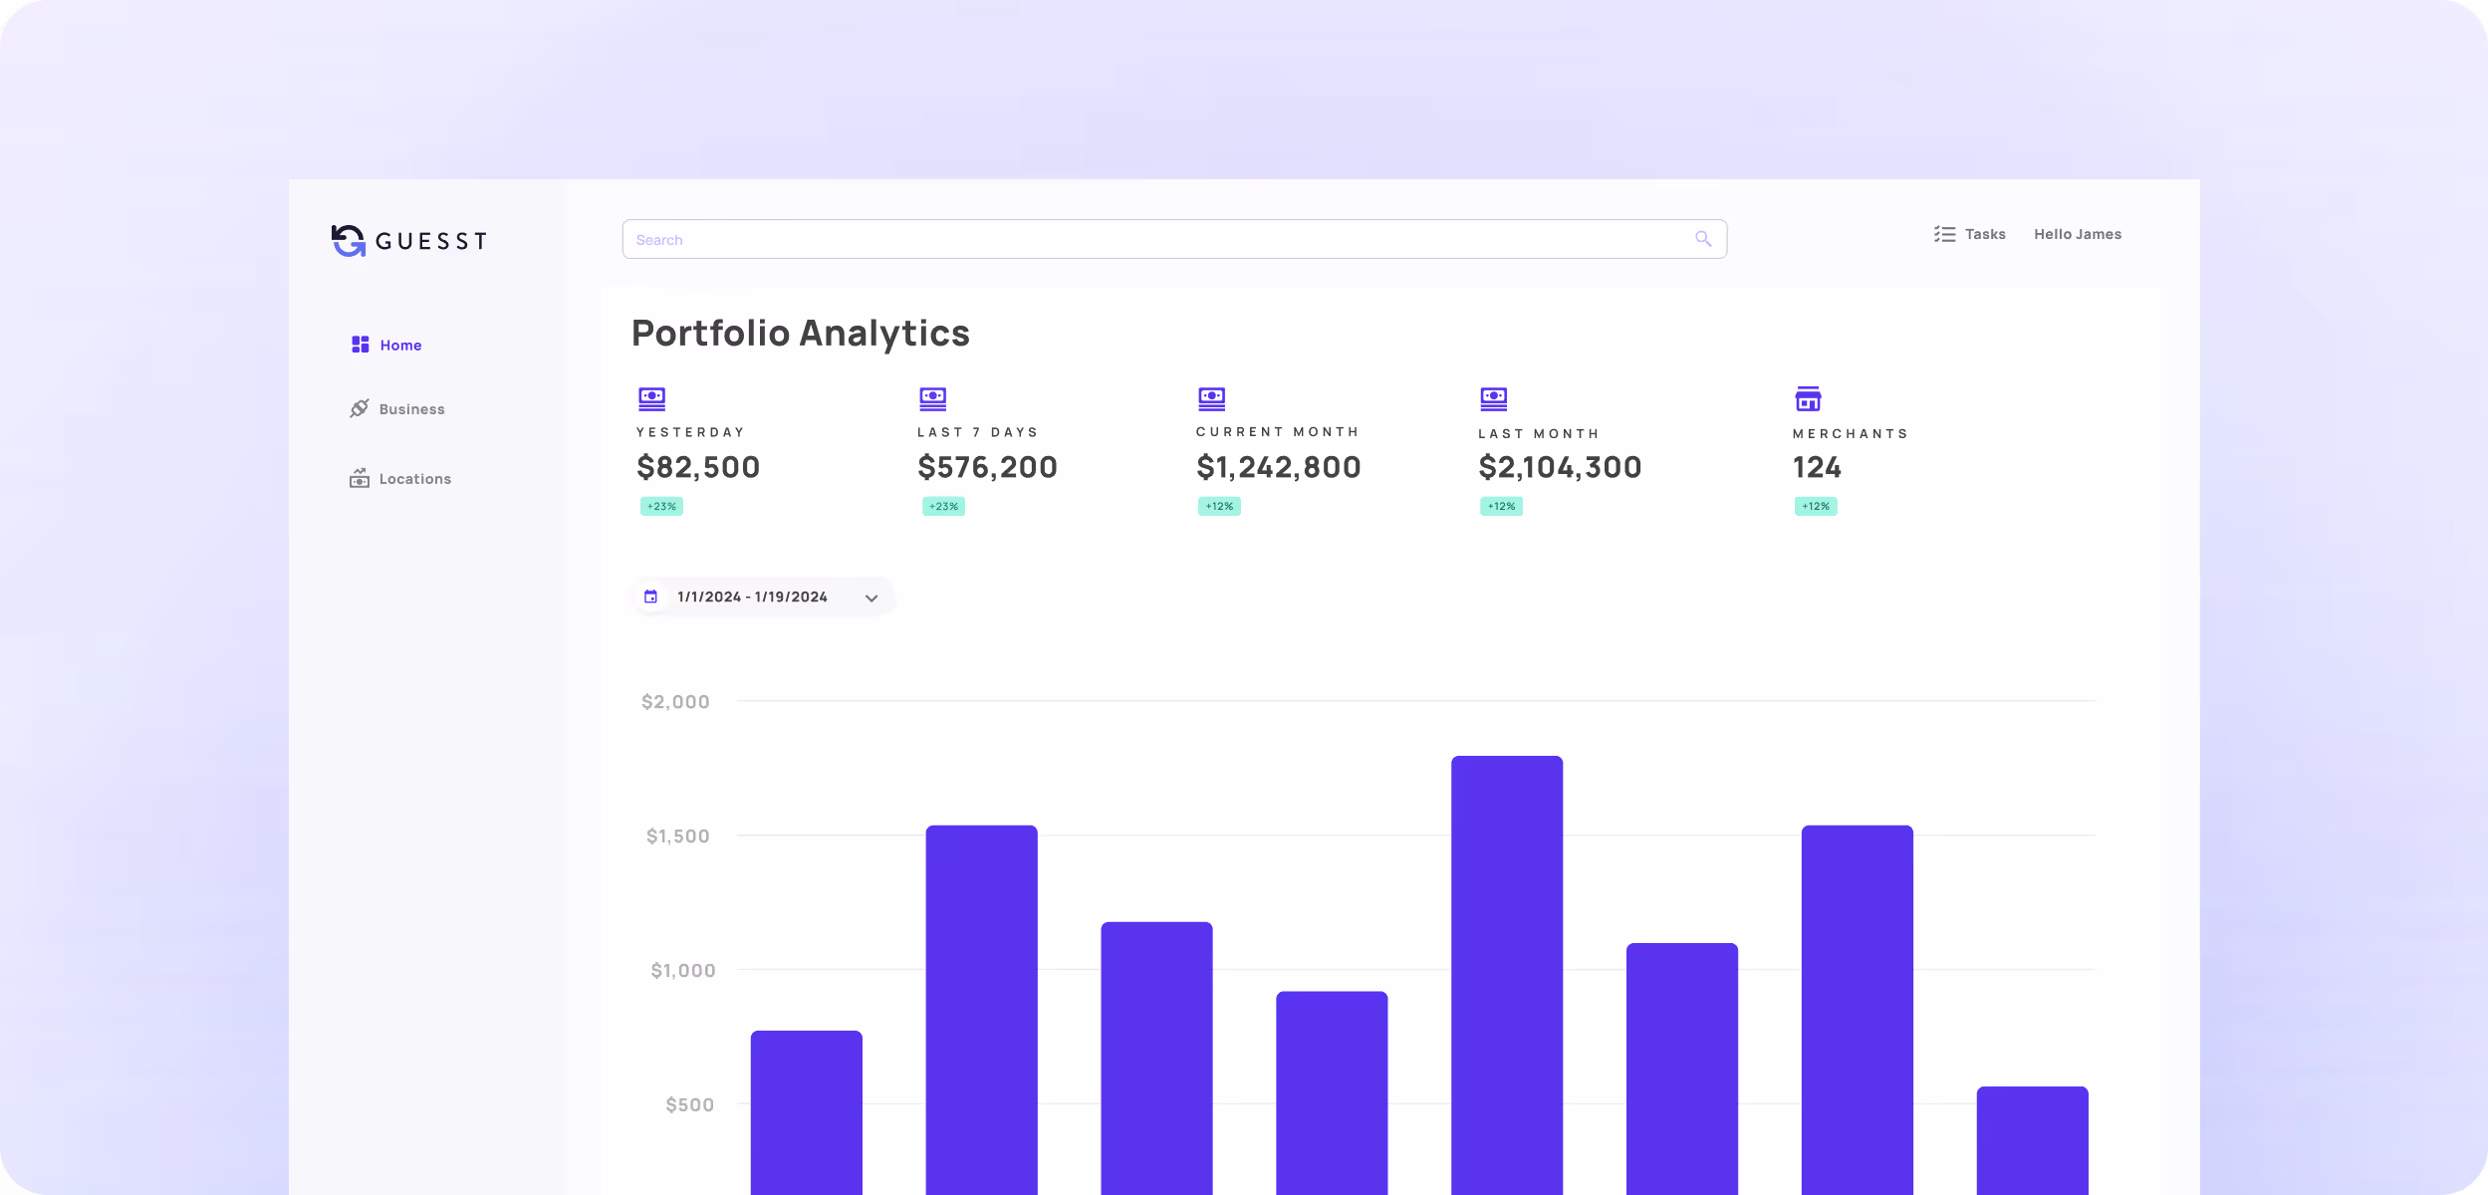Click the Guesst logo icon
Viewport: 2488px width, 1195px height.
click(349, 240)
